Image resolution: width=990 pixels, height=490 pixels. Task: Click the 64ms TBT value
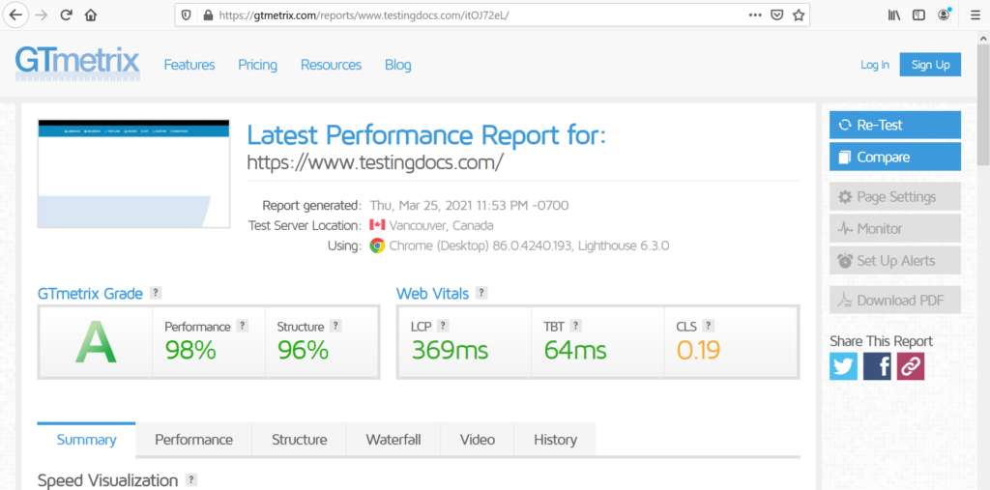click(x=575, y=350)
